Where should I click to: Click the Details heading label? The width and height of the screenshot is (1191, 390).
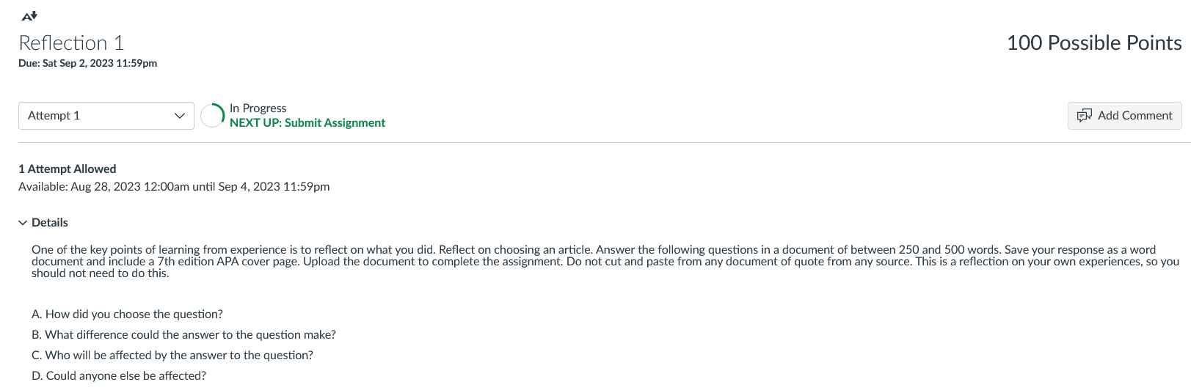[x=50, y=223]
